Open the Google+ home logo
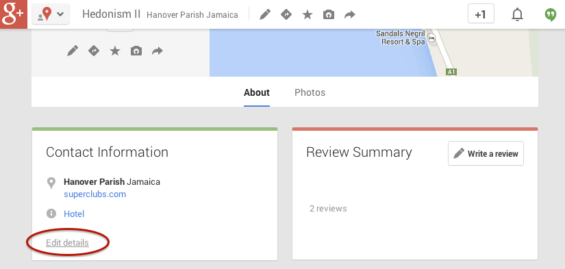Viewport: 565px width, 269px height. (14, 14)
